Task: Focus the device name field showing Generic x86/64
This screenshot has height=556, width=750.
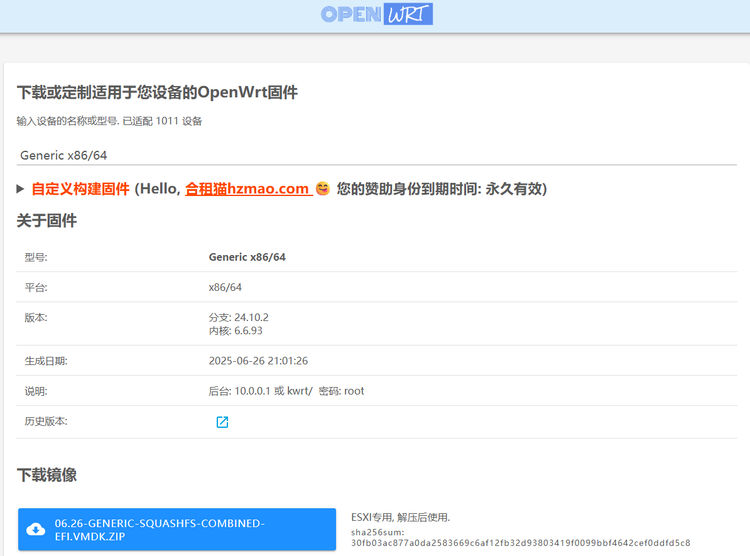Action: point(376,156)
